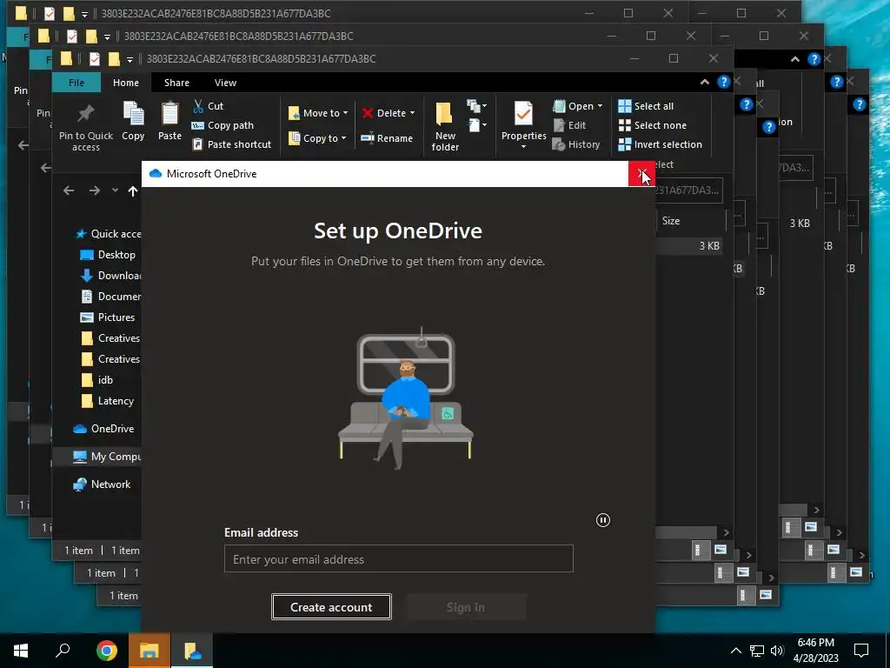Choose Copy path in the ribbon
This screenshot has height=668, width=890.
(x=222, y=125)
